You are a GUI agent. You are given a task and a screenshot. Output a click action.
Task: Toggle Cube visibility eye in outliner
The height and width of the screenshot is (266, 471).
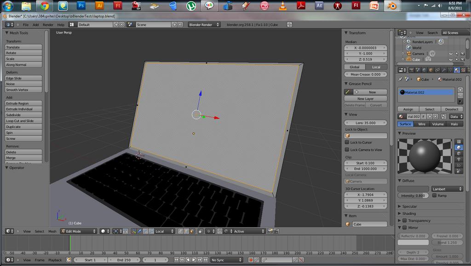tap(451, 59)
